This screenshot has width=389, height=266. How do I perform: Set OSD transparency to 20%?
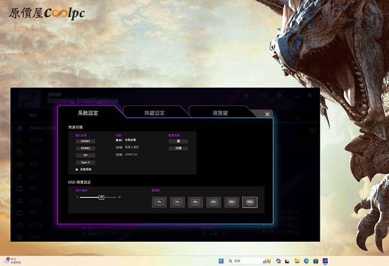[177, 202]
